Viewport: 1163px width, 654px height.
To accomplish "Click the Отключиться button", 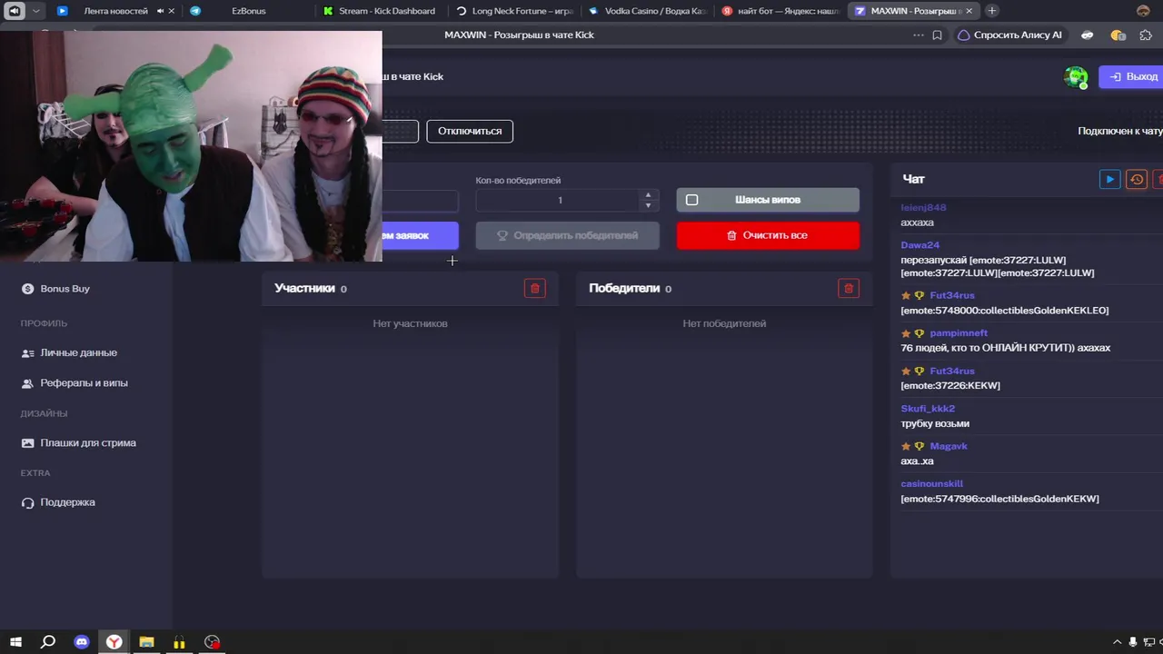I will click(470, 131).
